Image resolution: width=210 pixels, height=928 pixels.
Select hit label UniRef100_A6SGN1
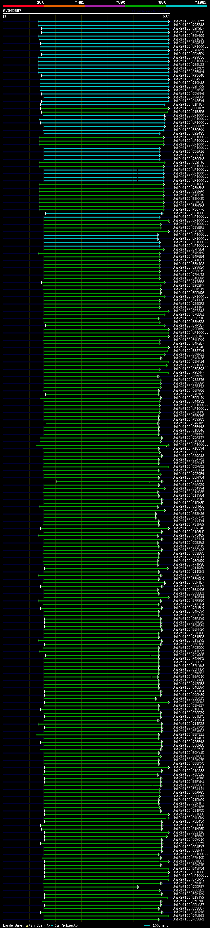(x=188, y=919)
